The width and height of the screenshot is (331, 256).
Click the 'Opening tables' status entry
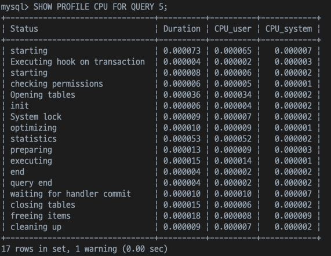[x=43, y=95]
